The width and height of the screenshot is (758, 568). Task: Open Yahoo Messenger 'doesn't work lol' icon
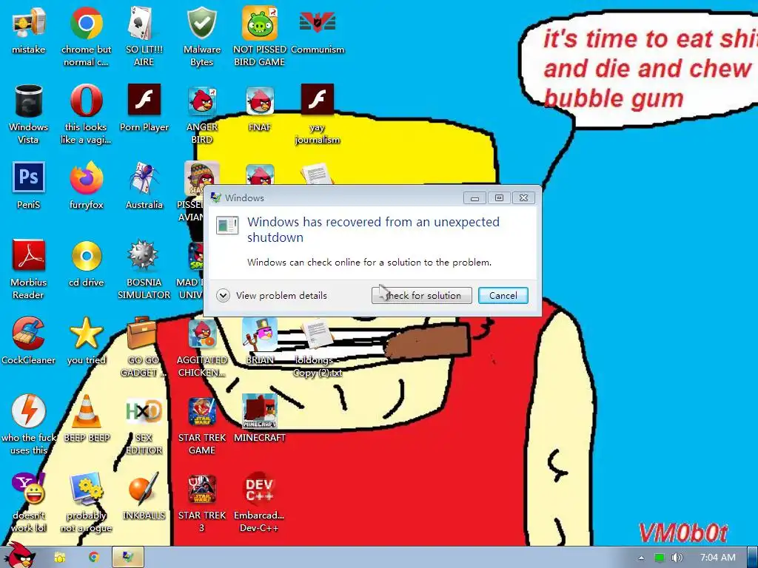[29, 489]
